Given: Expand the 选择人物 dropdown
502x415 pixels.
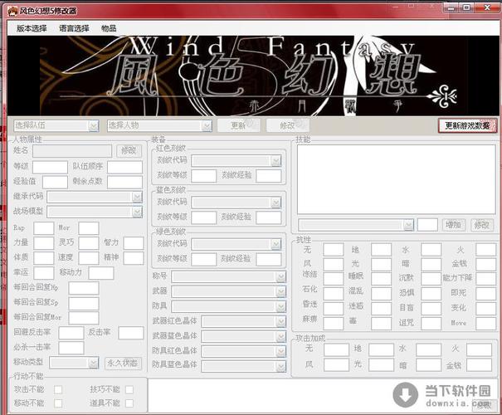Looking at the screenshot, I should (207, 125).
